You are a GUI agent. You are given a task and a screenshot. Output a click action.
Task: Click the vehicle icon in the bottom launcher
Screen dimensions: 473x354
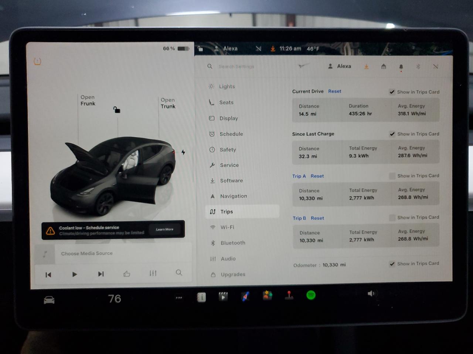[x=48, y=299]
